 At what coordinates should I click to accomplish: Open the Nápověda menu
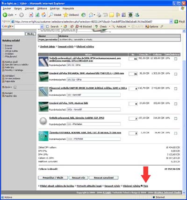(68, 8)
